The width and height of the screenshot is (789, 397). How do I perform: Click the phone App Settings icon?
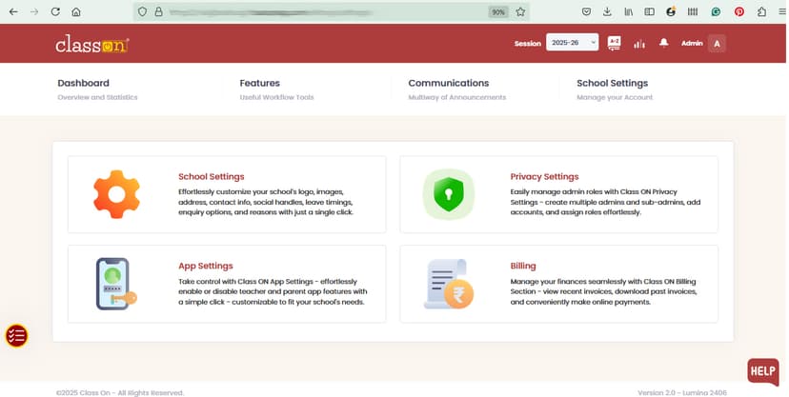click(x=115, y=284)
